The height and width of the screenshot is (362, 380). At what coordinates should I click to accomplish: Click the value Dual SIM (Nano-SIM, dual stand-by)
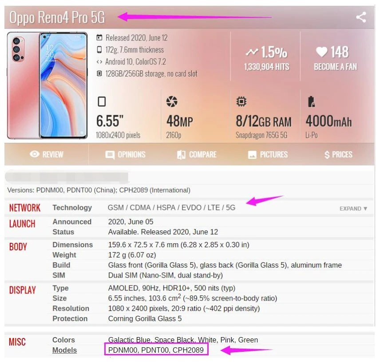pyautogui.click(x=166, y=275)
